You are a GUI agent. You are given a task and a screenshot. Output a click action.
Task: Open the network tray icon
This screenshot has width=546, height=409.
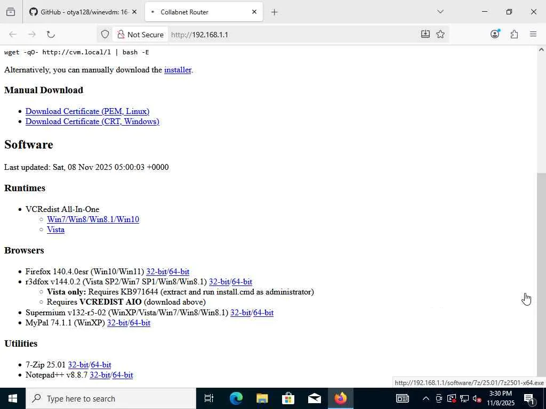[464, 398]
